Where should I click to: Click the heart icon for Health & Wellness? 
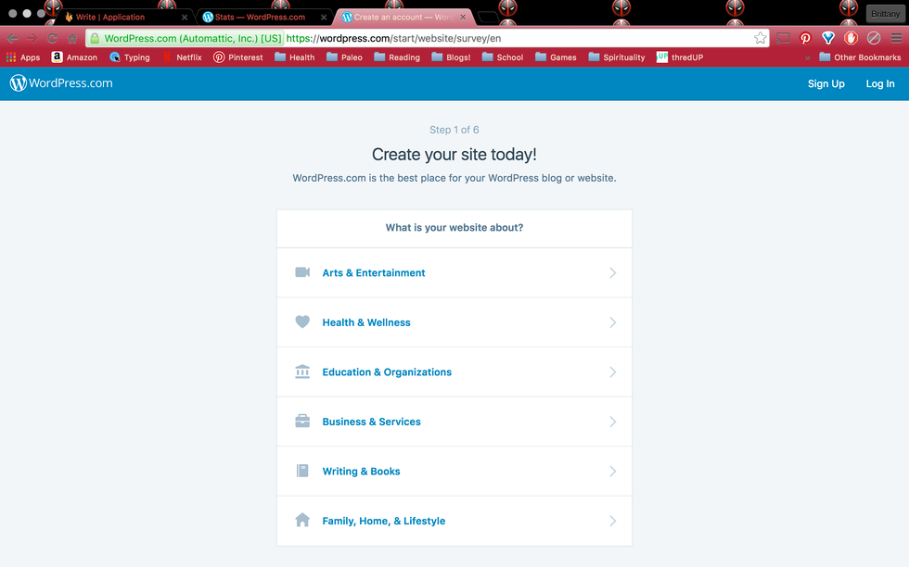point(302,322)
